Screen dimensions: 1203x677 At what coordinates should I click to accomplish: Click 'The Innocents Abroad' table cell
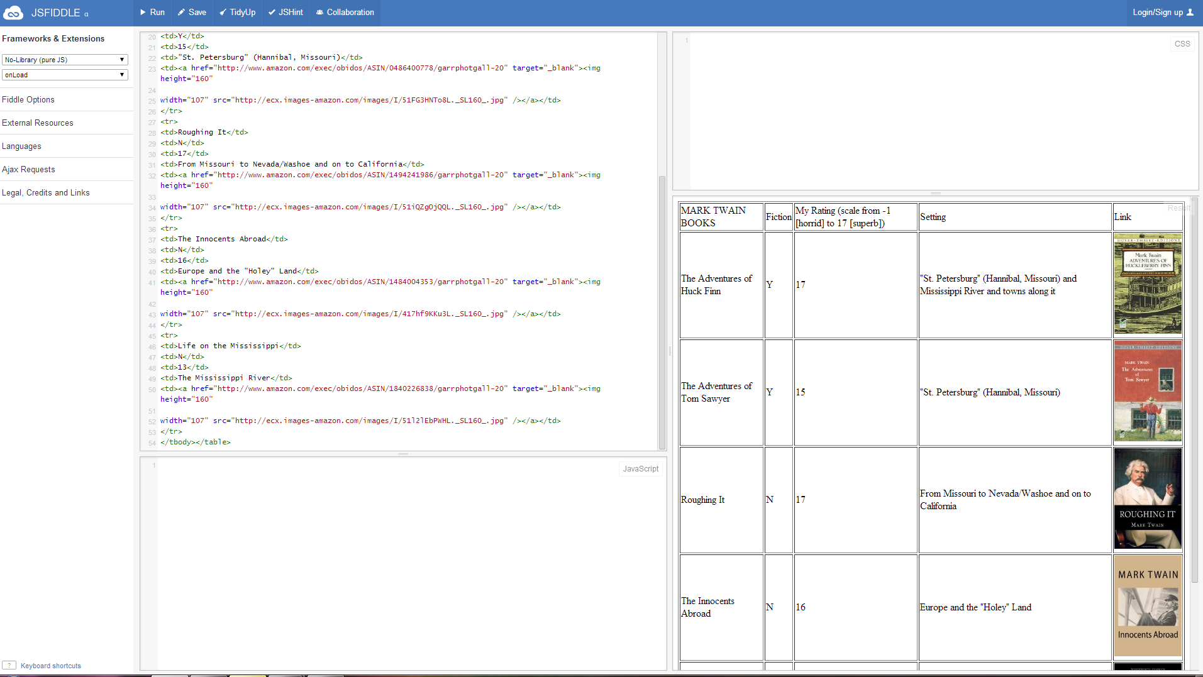tap(721, 607)
